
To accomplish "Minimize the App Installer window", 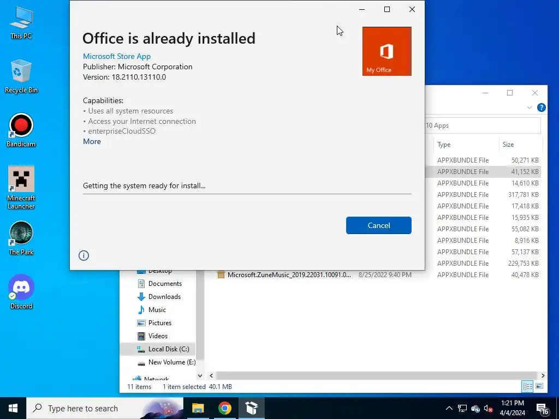I will coord(362,9).
